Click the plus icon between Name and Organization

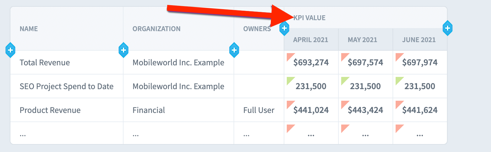[x=124, y=50]
